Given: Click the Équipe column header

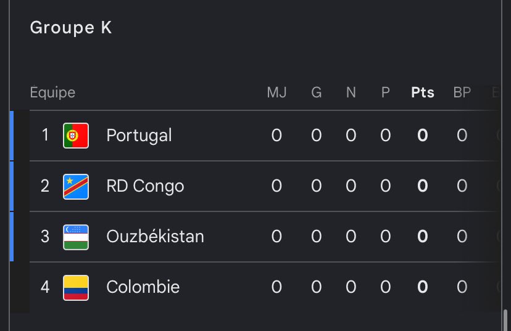Looking at the screenshot, I should click(x=53, y=92).
